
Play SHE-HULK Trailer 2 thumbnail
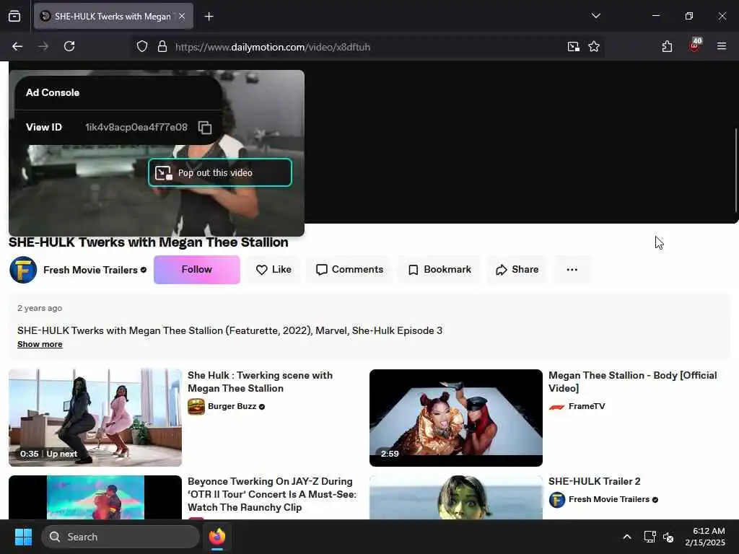[x=456, y=498]
